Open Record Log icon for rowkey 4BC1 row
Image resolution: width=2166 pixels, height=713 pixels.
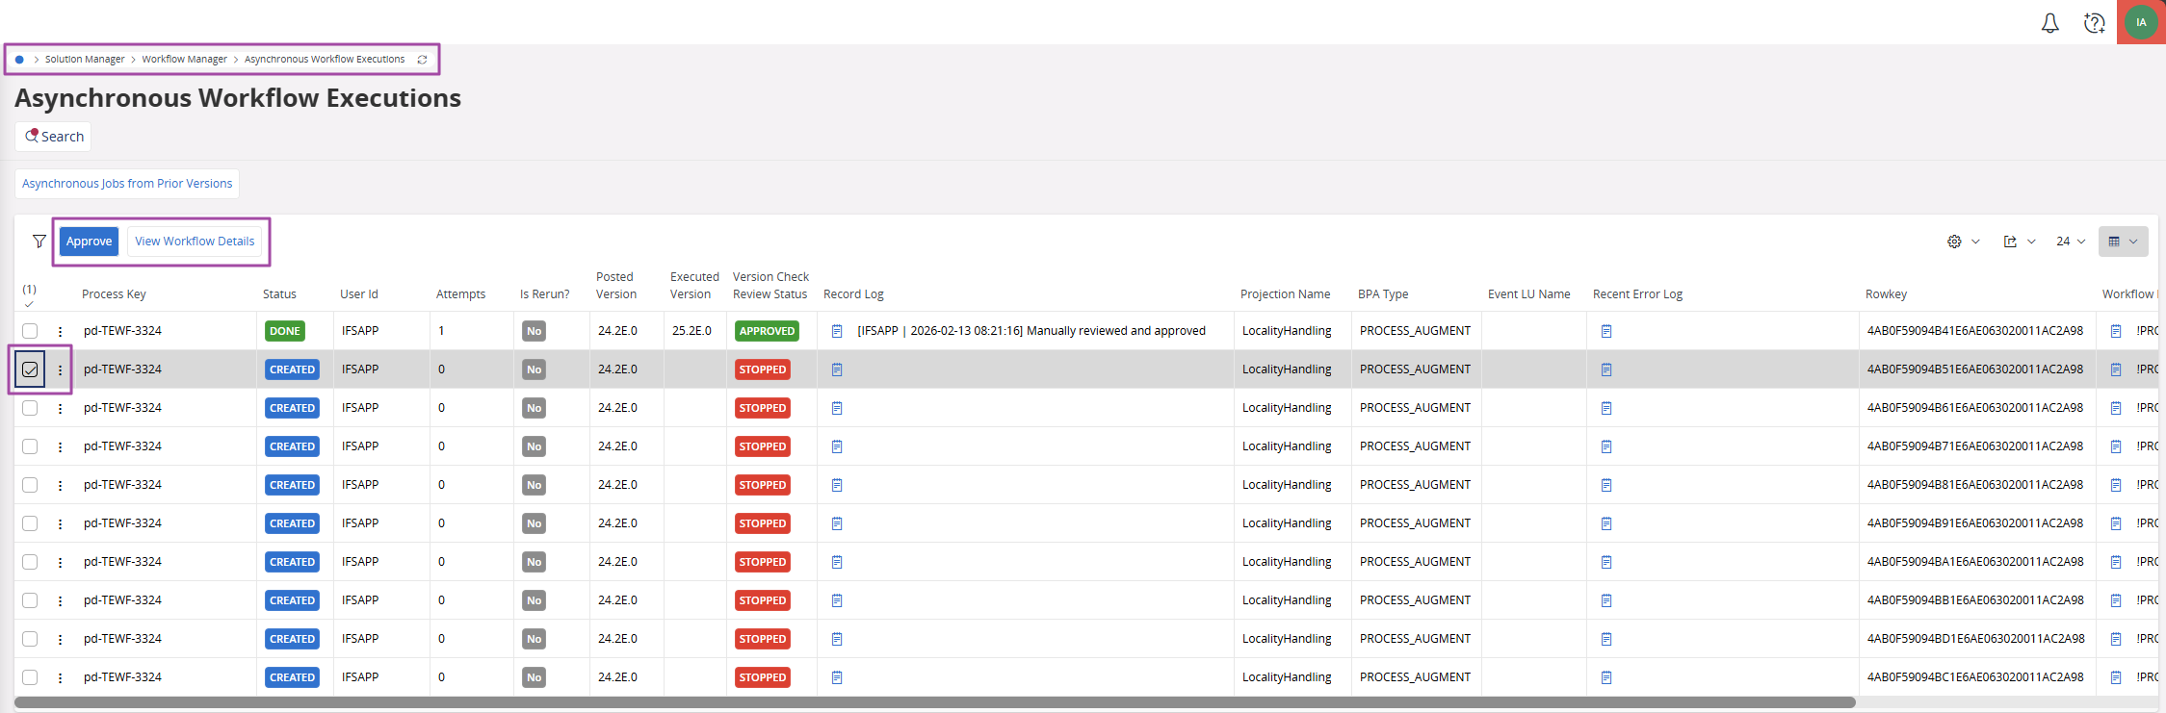coord(837,677)
